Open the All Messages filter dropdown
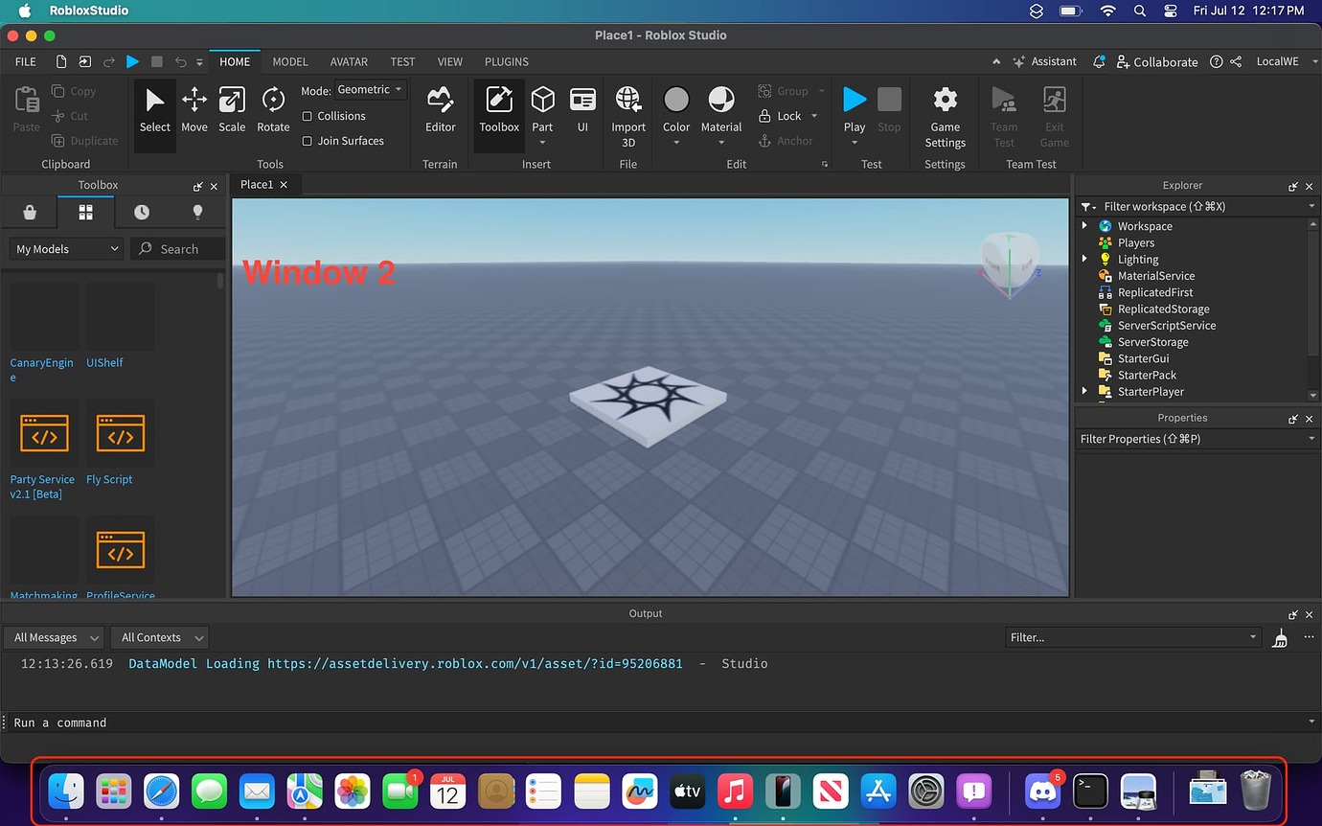The width and height of the screenshot is (1322, 826). 54,636
